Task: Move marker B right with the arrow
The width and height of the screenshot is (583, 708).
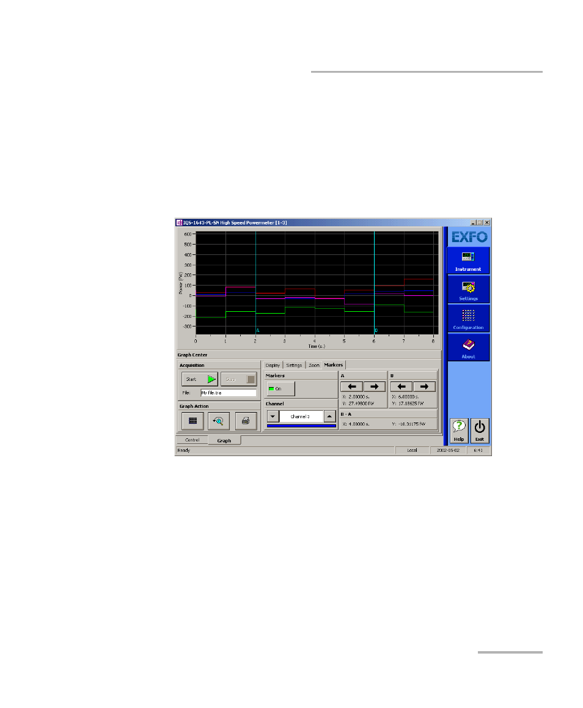Action: (424, 386)
